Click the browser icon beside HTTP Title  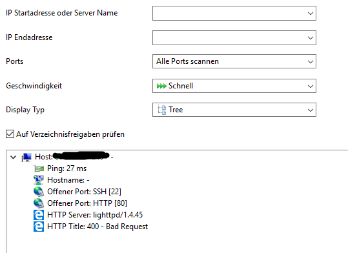[39, 227]
